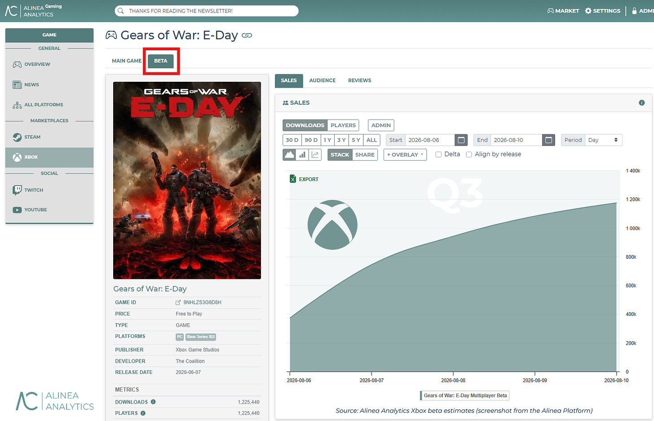
Task: Click the search box in header
Action: click(x=207, y=11)
